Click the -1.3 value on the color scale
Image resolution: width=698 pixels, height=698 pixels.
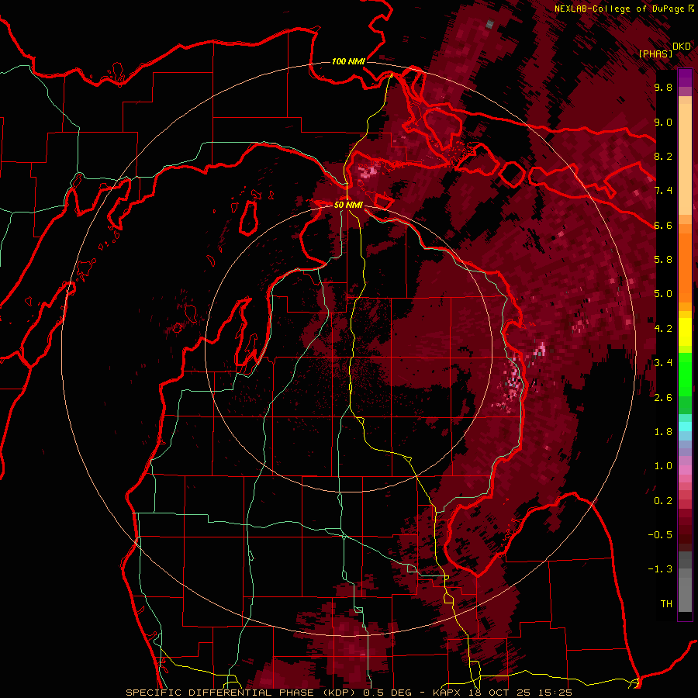(660, 570)
